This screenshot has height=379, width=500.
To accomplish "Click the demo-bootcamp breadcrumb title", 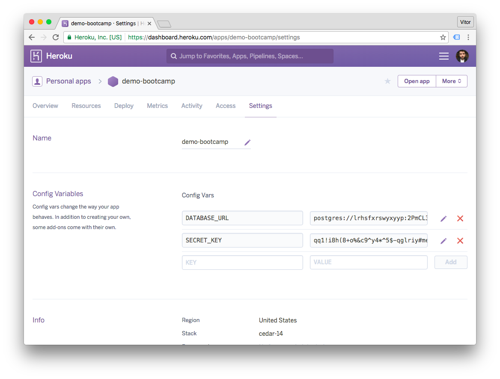I will coord(148,81).
